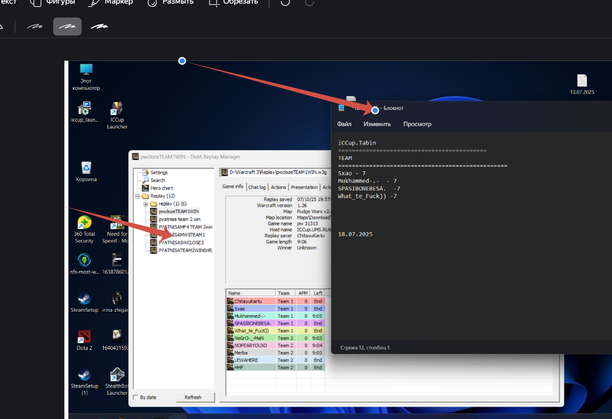
Task: Open the Изменить menu in Notepad
Action: point(377,124)
